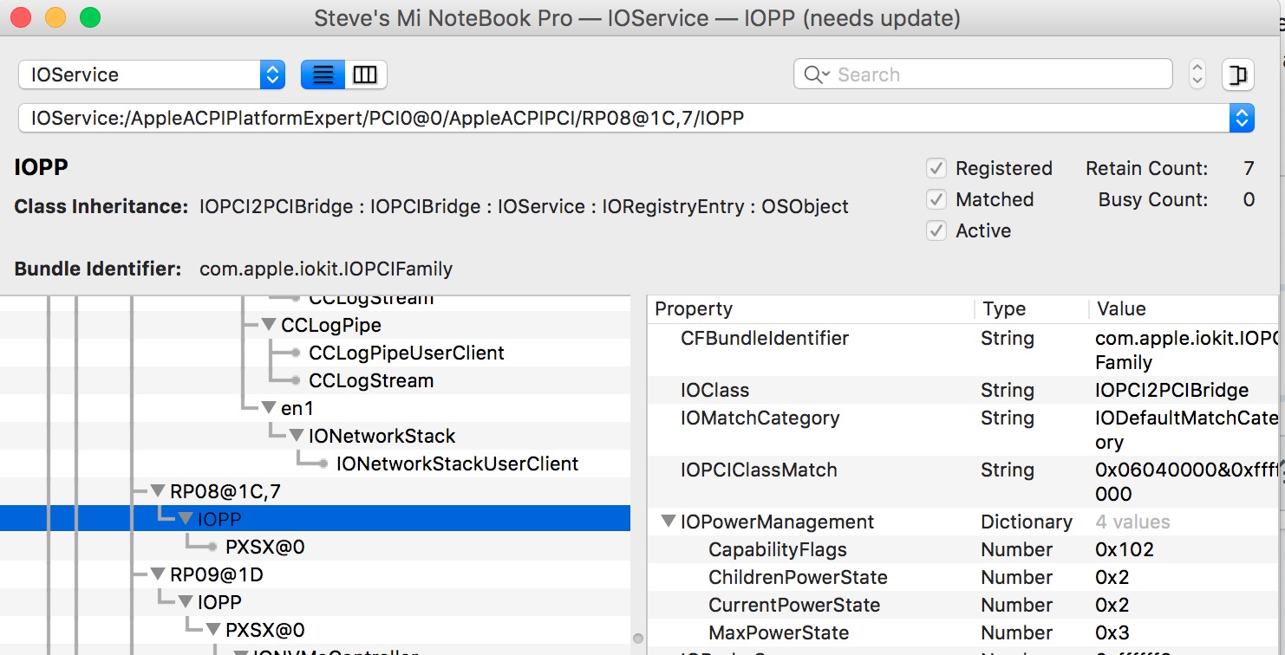Select CCLogStream under CCLogPipe

(371, 380)
